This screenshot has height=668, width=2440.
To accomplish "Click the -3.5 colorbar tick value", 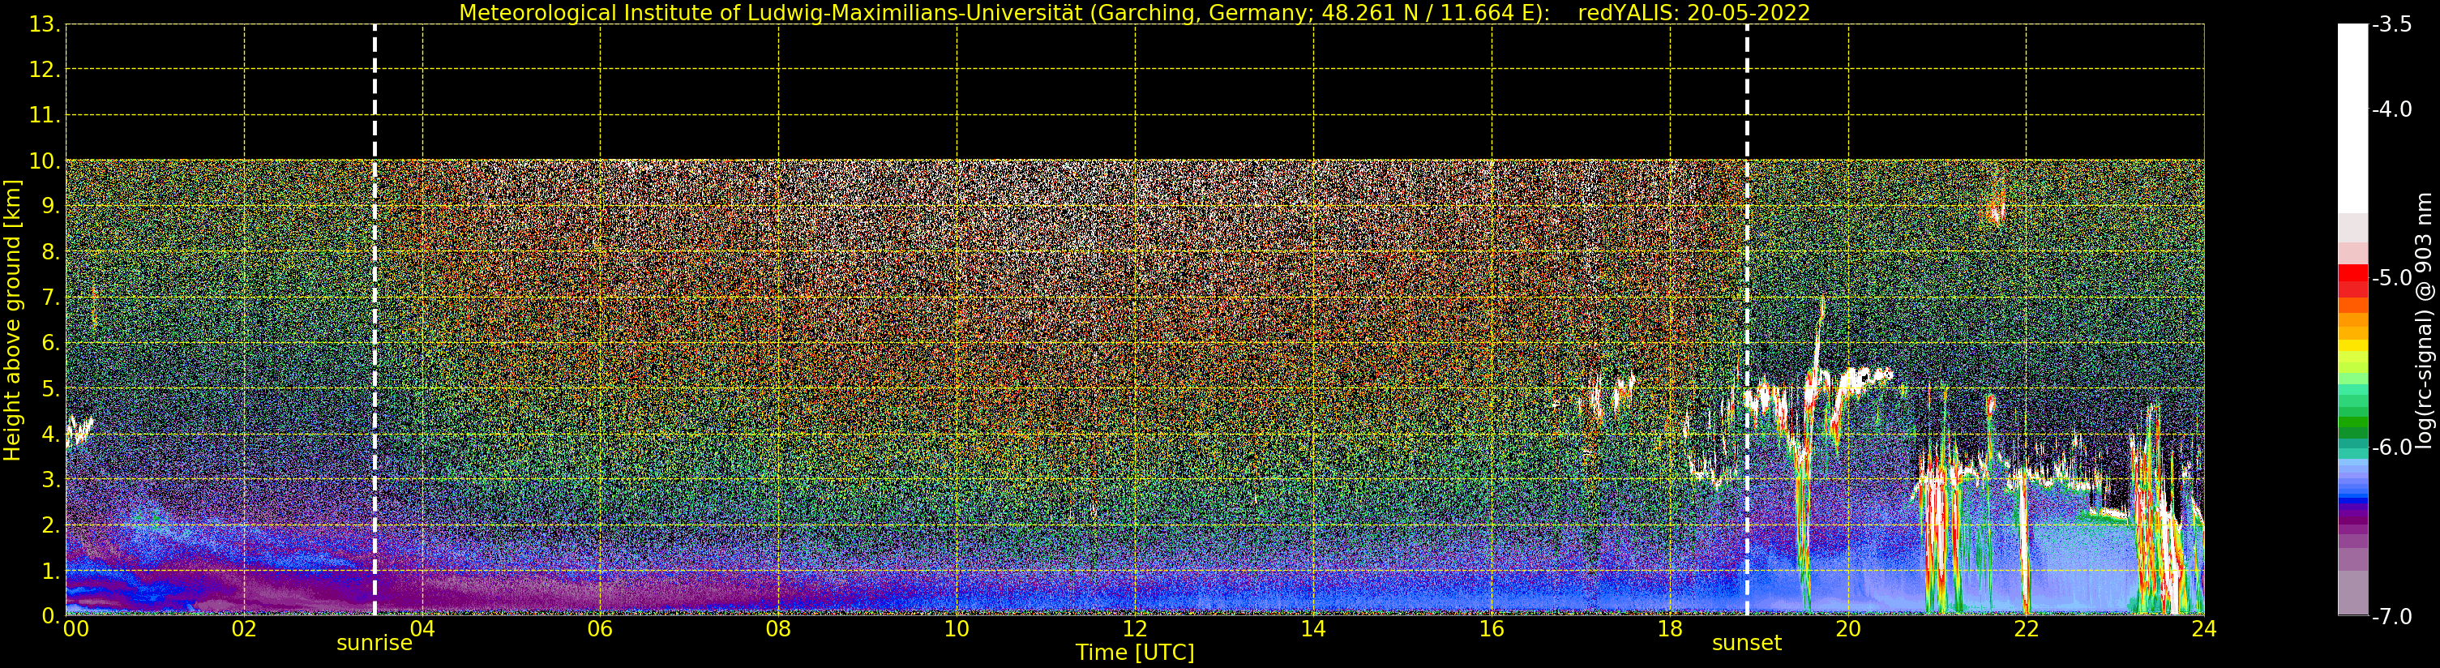I will [x=2391, y=24].
